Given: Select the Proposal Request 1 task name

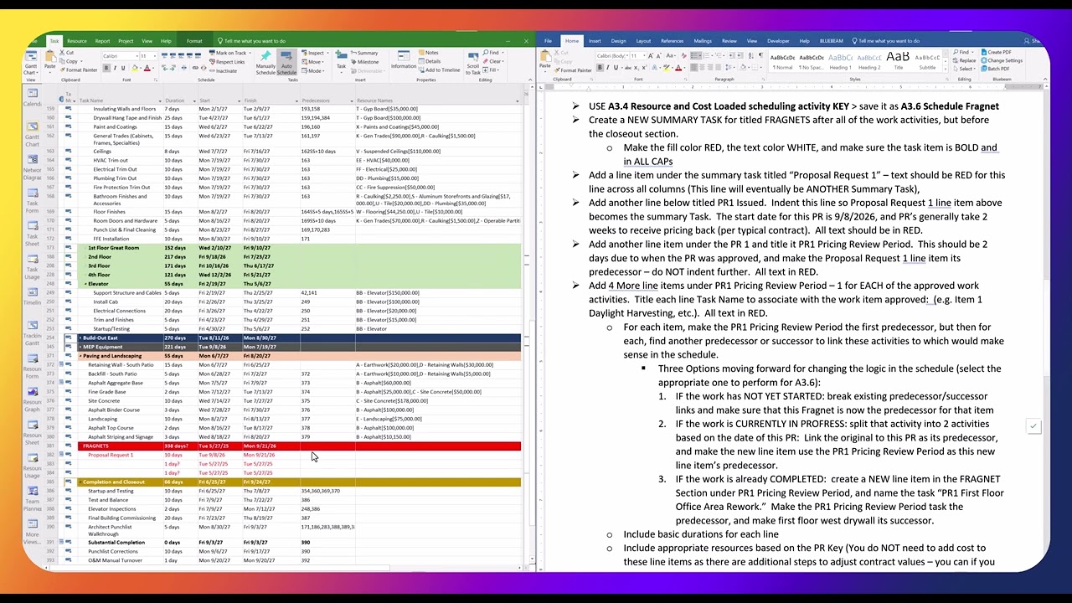Looking at the screenshot, I should click(111, 455).
